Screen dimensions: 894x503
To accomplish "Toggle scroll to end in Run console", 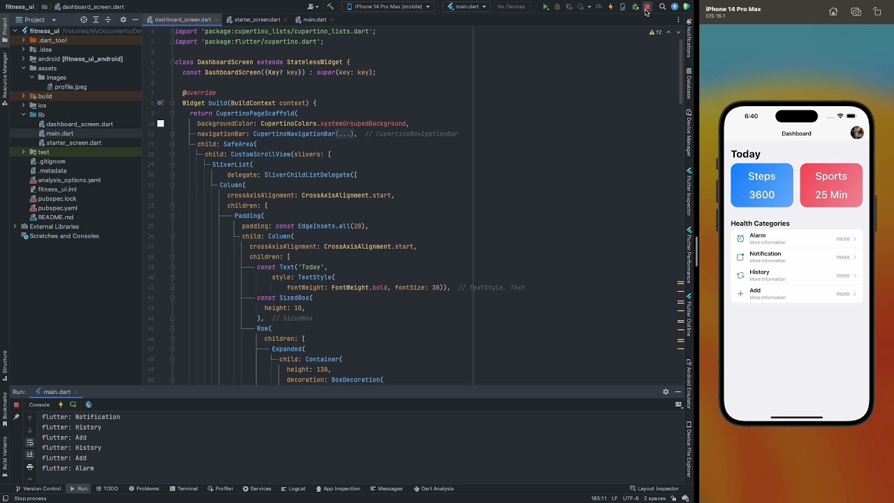I will (29, 455).
